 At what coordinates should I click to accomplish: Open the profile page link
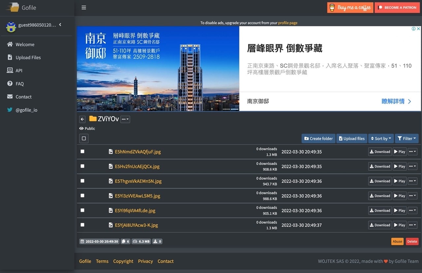click(x=287, y=23)
